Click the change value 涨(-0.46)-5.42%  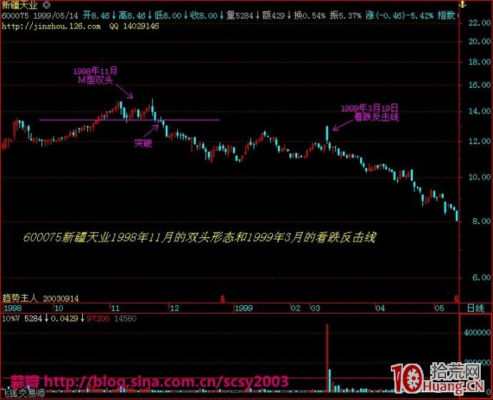click(399, 16)
